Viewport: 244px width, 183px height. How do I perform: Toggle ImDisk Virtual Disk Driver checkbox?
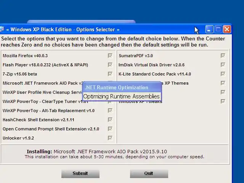point(223,65)
